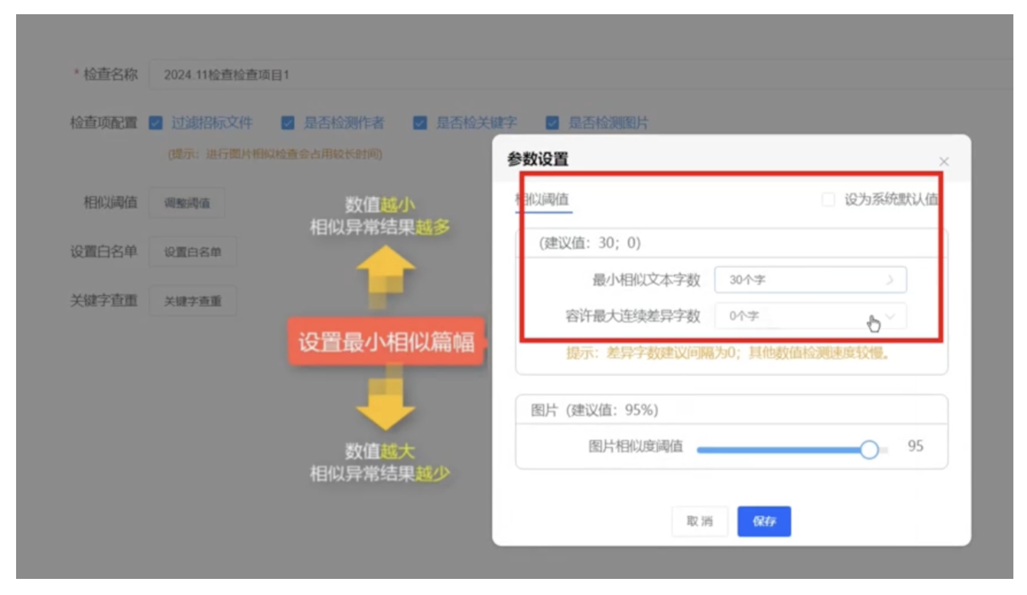Focus the 检查名称 input field
Screen dimensions: 1027x595
click(x=557, y=75)
